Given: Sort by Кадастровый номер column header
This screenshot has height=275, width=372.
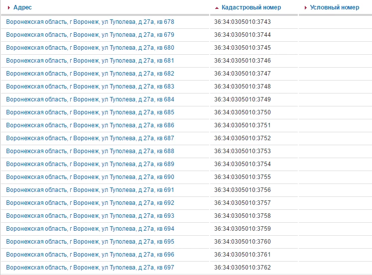Looking at the screenshot, I should coord(251,7).
